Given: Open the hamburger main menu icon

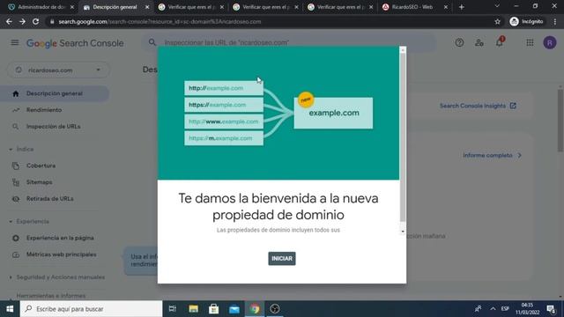Looking at the screenshot, I should click(15, 43).
